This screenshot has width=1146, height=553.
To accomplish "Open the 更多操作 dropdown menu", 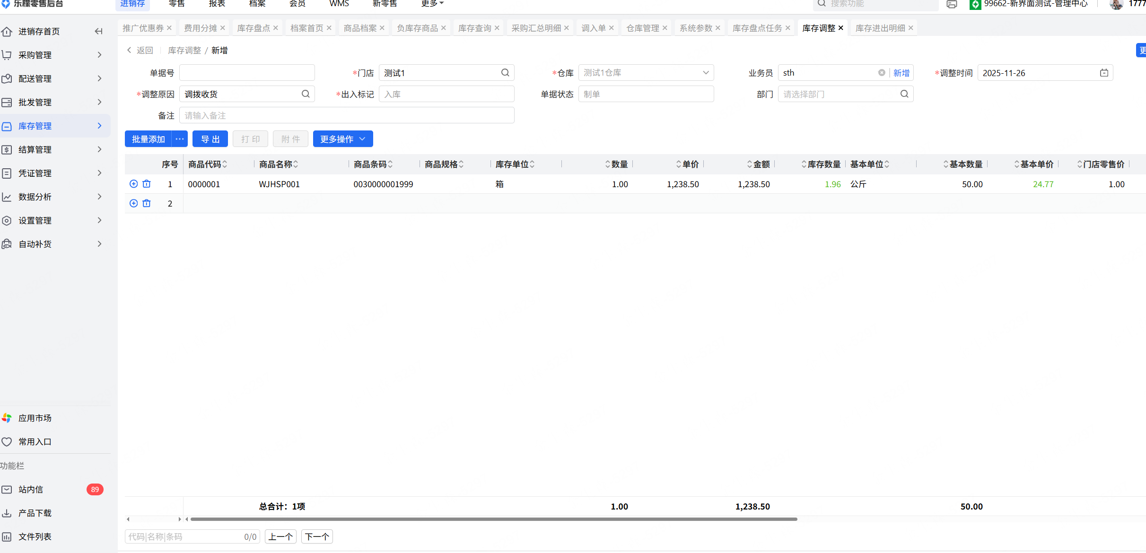I will pyautogui.click(x=342, y=139).
